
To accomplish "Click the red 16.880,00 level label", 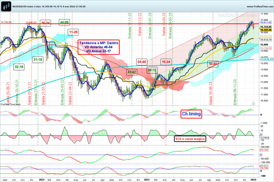I will [x=31, y=22].
